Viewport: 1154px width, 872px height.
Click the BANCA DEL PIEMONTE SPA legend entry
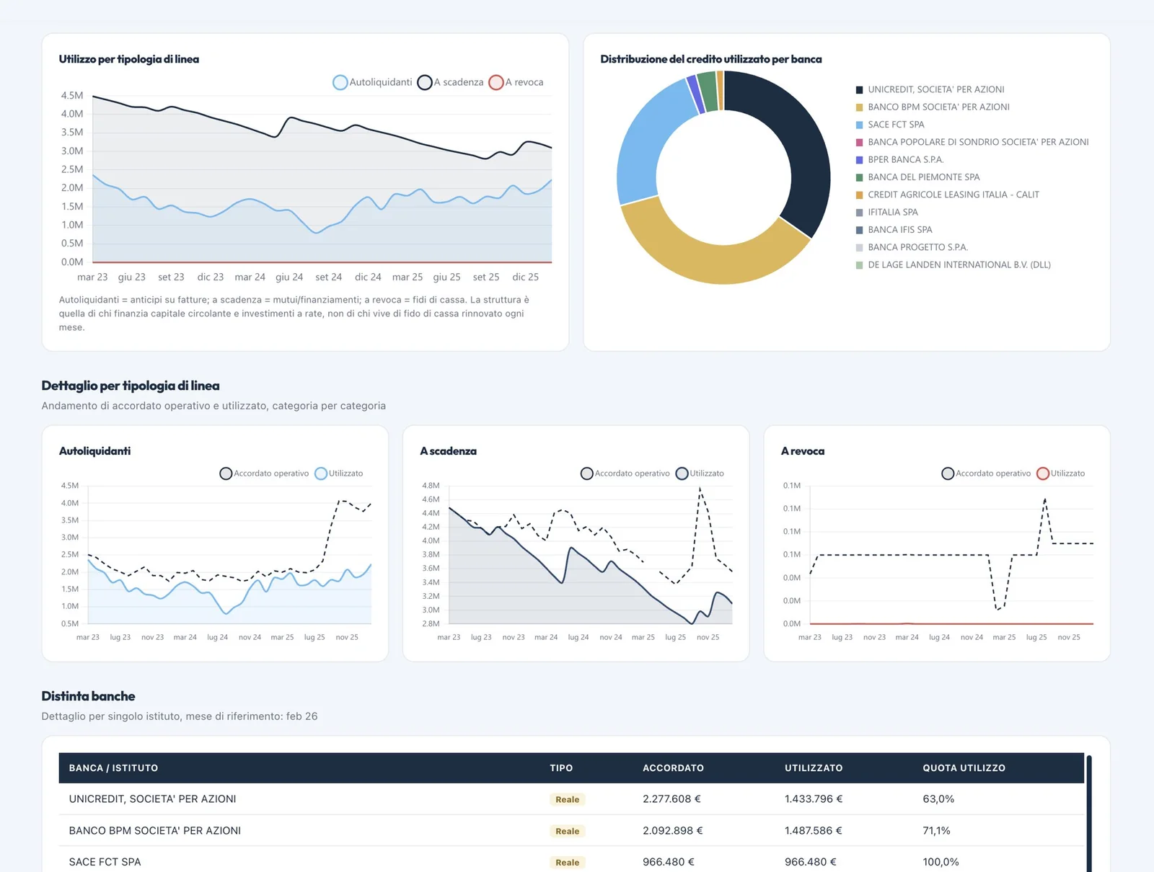(x=917, y=177)
